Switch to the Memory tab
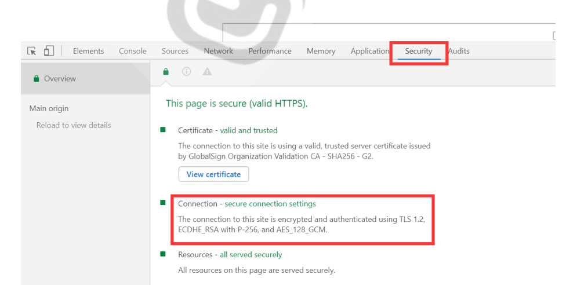The height and width of the screenshot is (285, 577). point(321,51)
